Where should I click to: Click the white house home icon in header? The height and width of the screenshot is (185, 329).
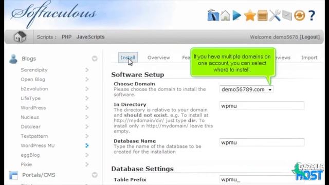coord(225,15)
